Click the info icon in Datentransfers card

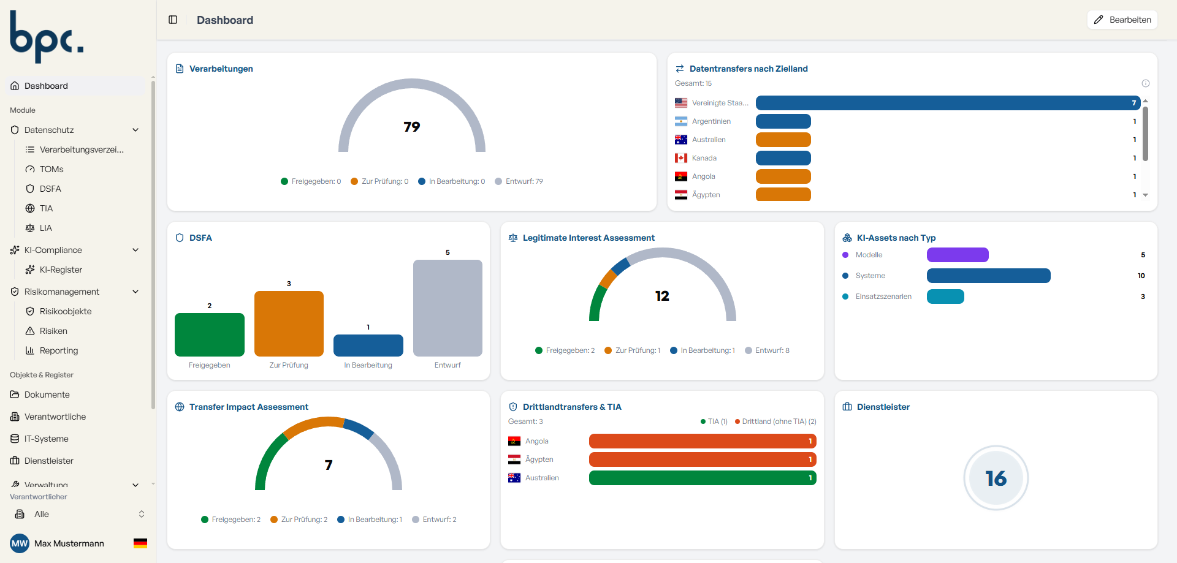1145,83
